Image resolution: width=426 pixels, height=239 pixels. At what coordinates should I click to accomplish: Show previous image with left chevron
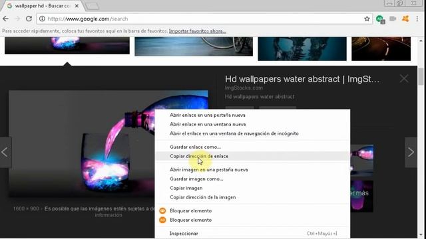coord(5,152)
